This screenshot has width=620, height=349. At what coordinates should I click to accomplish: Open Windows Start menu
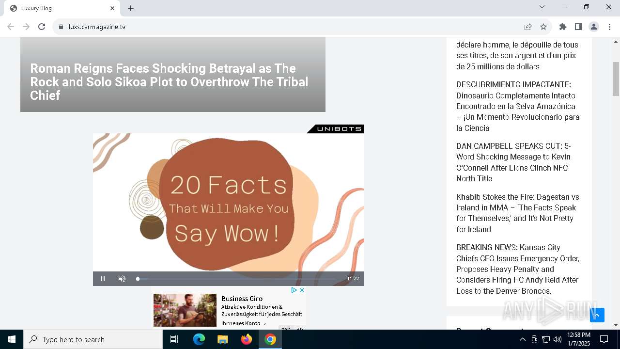[12, 339]
